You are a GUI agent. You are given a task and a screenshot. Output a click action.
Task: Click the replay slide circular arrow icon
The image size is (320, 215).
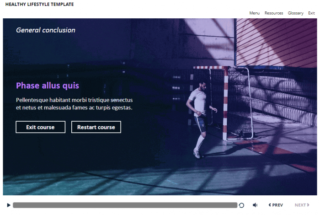[x=241, y=205]
